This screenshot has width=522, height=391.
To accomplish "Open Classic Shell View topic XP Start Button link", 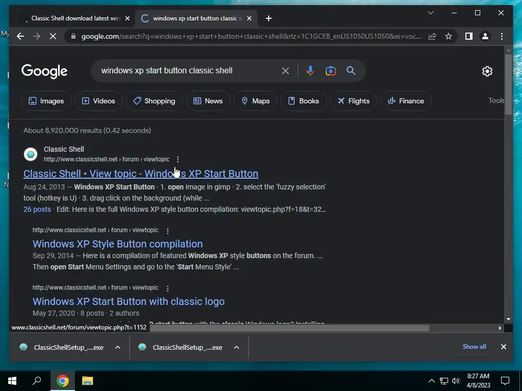I will click(x=141, y=174).
